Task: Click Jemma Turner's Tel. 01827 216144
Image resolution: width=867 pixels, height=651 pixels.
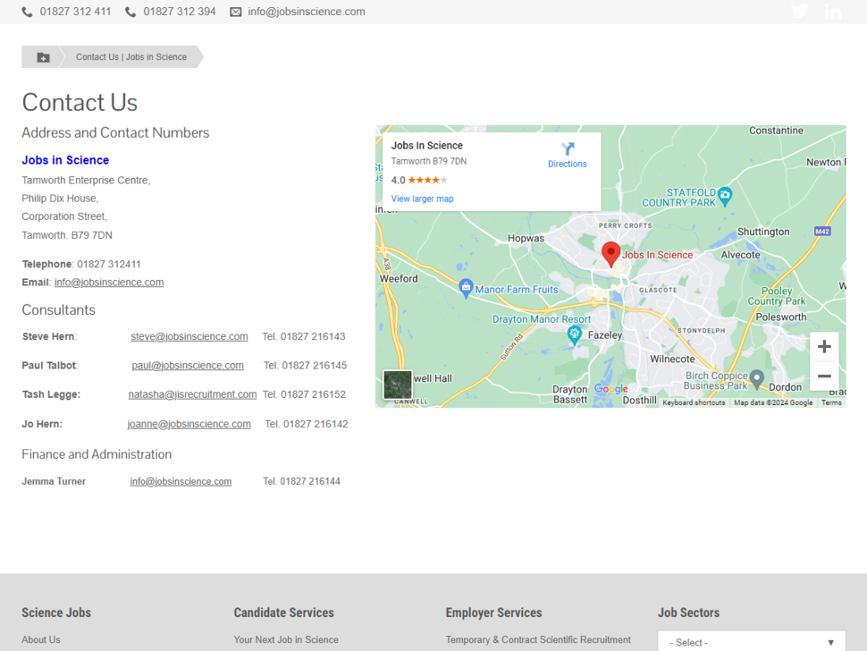Action: coord(301,481)
